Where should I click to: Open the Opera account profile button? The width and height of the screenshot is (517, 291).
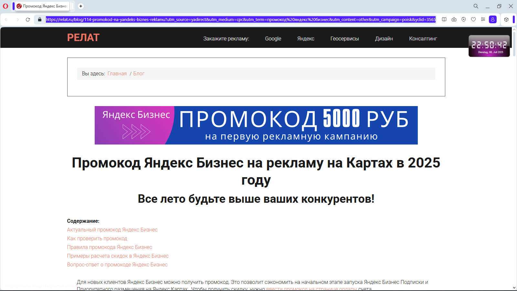coord(493,19)
